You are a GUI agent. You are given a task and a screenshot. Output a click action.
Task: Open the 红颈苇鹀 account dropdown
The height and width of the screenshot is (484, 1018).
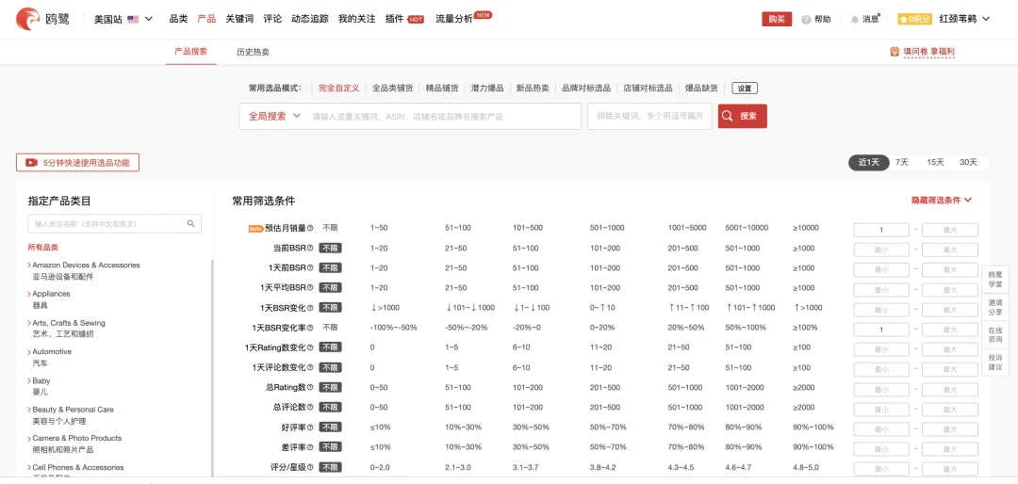point(965,19)
